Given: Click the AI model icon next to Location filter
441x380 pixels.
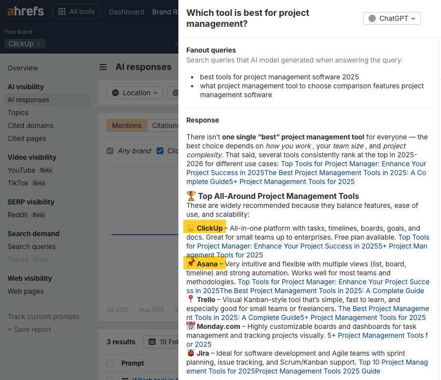Looking at the screenshot, I should tap(176, 93).
